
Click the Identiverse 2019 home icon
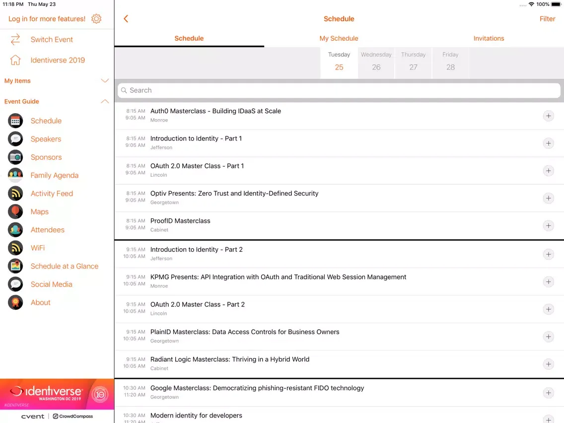15,60
